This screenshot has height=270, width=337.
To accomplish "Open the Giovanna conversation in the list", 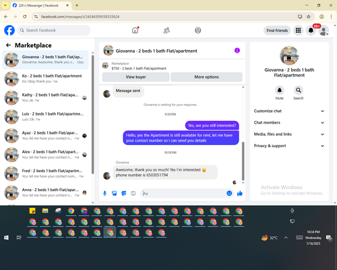I will [x=45, y=59].
